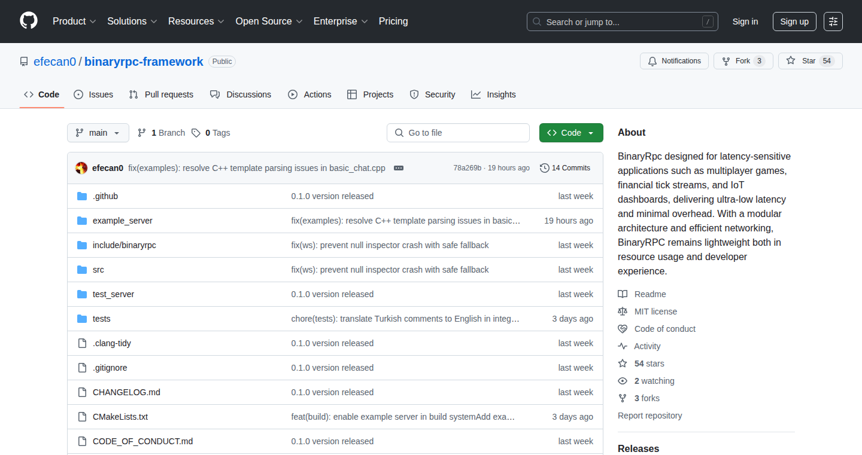The height and width of the screenshot is (455, 862).
Task: Click the GitHub logo icon
Action: 29,21
